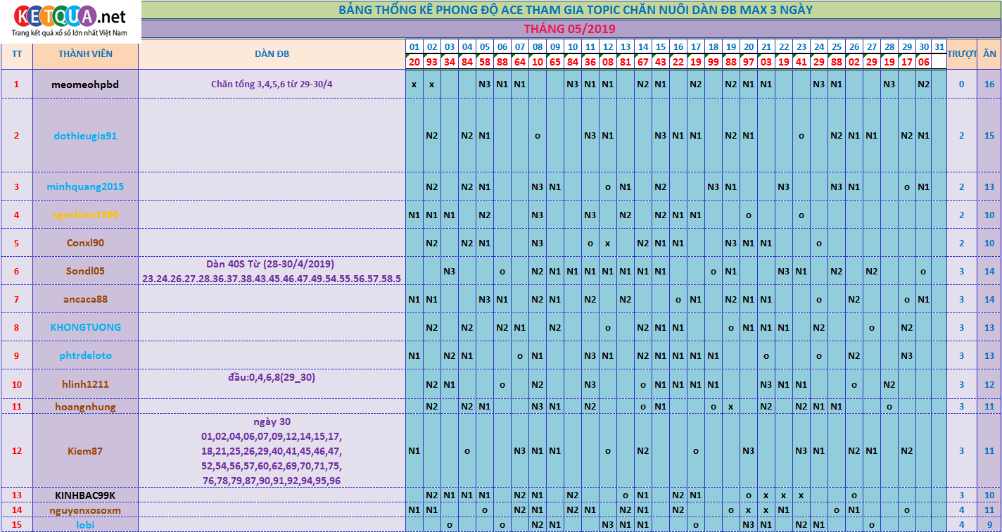Click member KHONGTUONG in the list
The height and width of the screenshot is (532, 1002).
pos(85,327)
